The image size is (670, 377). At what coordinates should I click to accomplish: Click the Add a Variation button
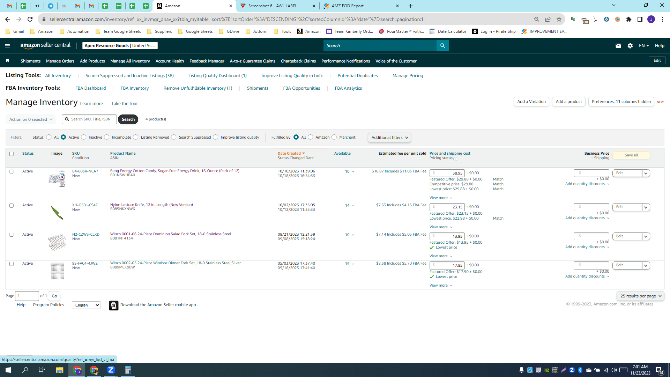coord(531,102)
